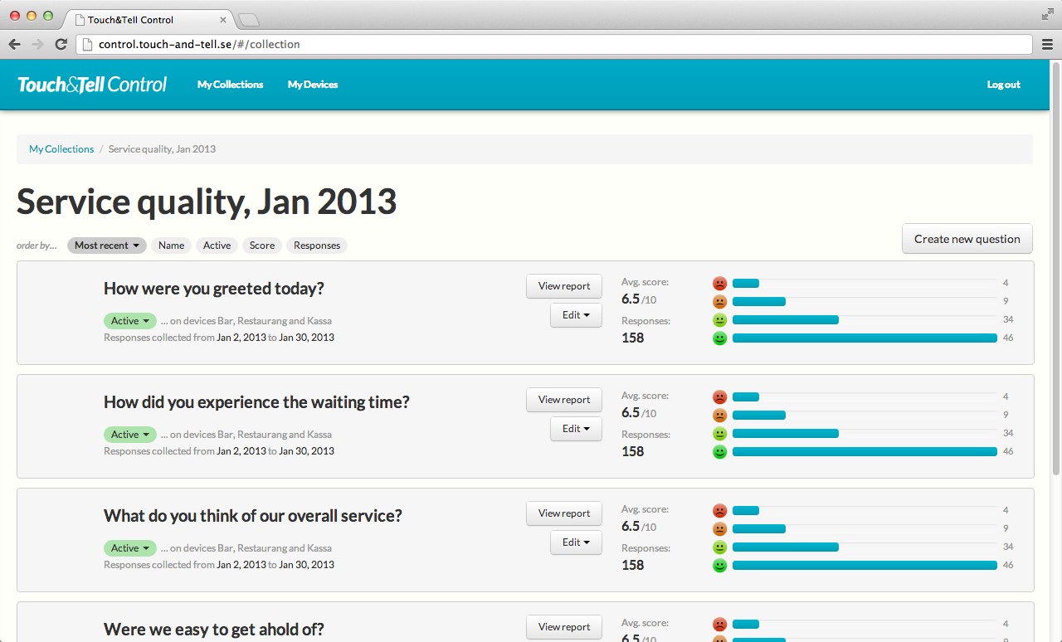
Task: Click the browser back arrow
Action: pos(14,45)
